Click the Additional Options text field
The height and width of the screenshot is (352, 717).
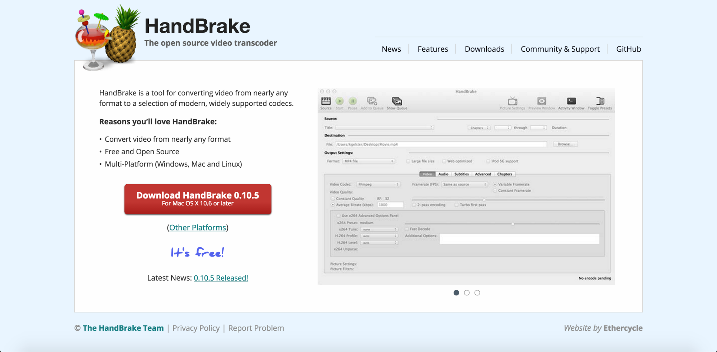click(x=519, y=239)
